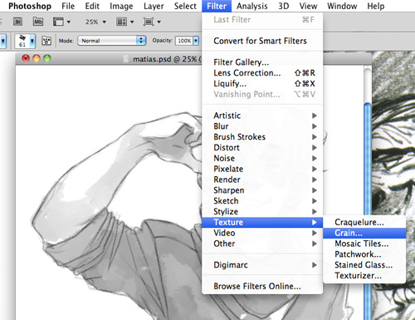
Task: Open the View menu
Action: point(308,6)
